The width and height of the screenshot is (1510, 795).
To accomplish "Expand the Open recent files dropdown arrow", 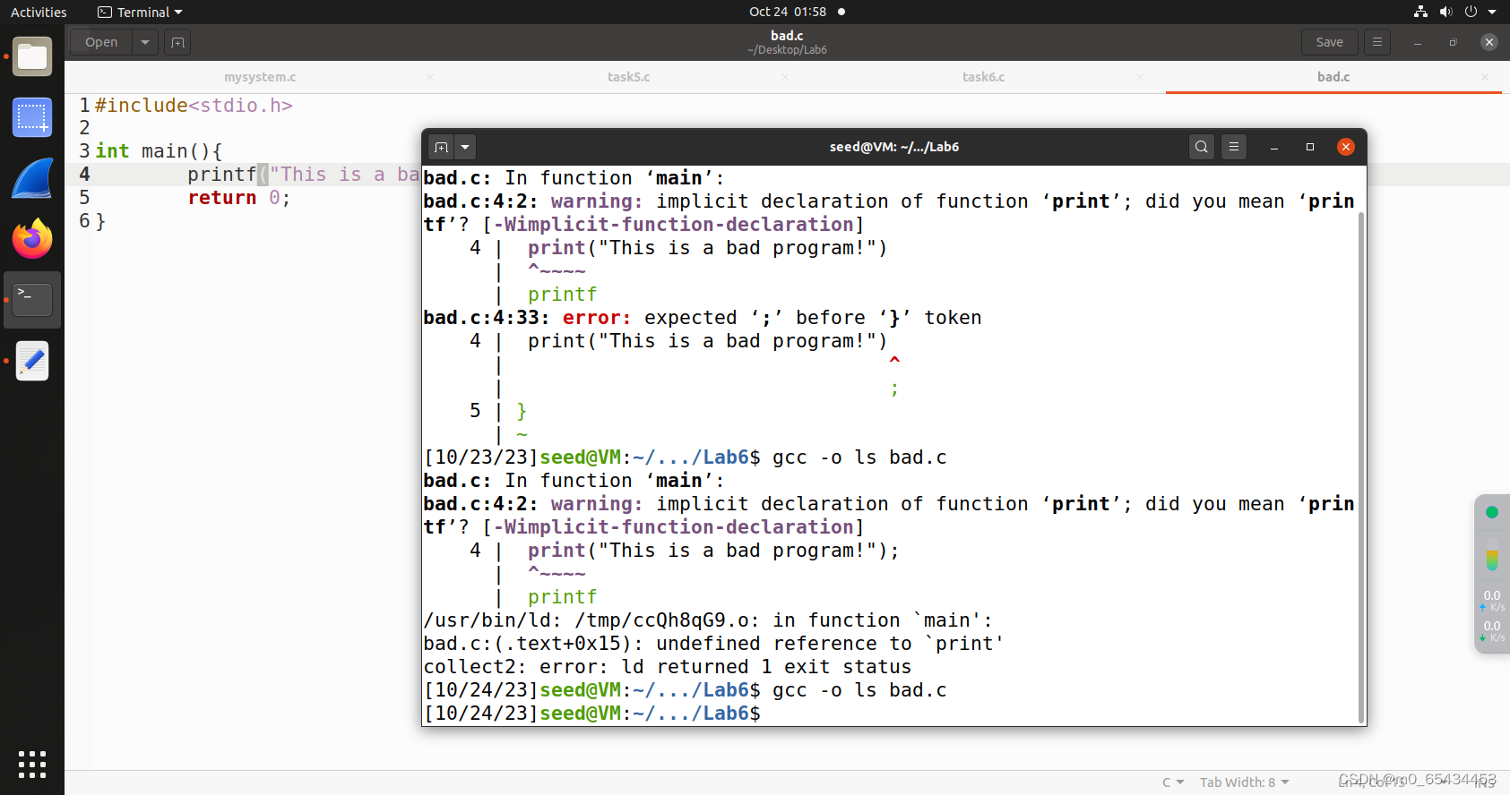I will point(145,42).
